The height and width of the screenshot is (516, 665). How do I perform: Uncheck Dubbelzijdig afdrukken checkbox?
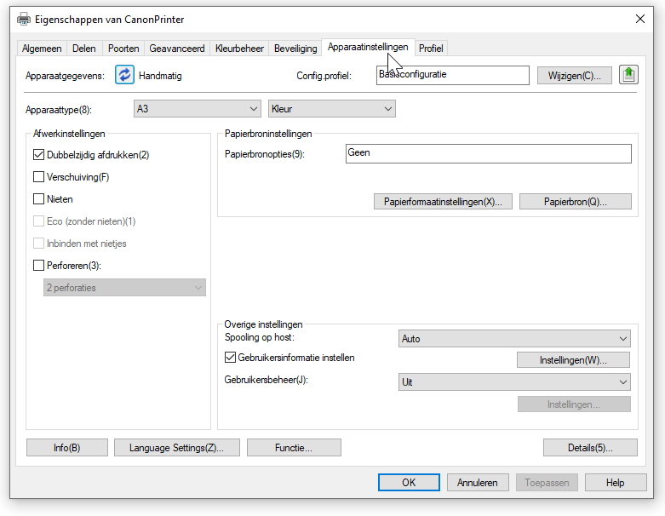coord(38,155)
